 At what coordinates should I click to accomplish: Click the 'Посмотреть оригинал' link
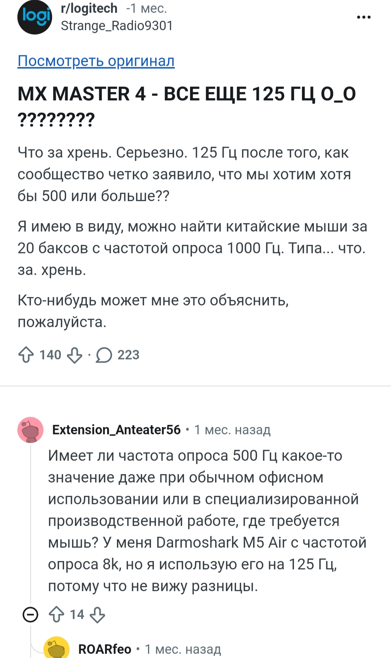tap(96, 61)
